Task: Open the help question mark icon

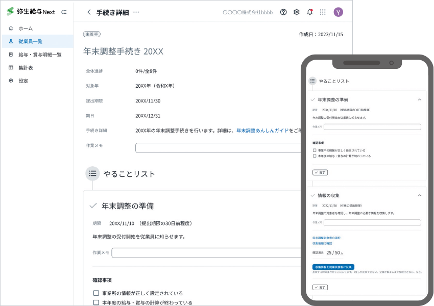Action: [283, 12]
